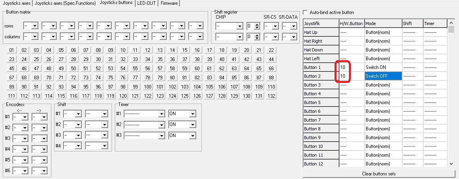Click Button 2 H/W.Button cell showing 10
The width and height of the screenshot is (459, 179).
pyautogui.click(x=352, y=76)
